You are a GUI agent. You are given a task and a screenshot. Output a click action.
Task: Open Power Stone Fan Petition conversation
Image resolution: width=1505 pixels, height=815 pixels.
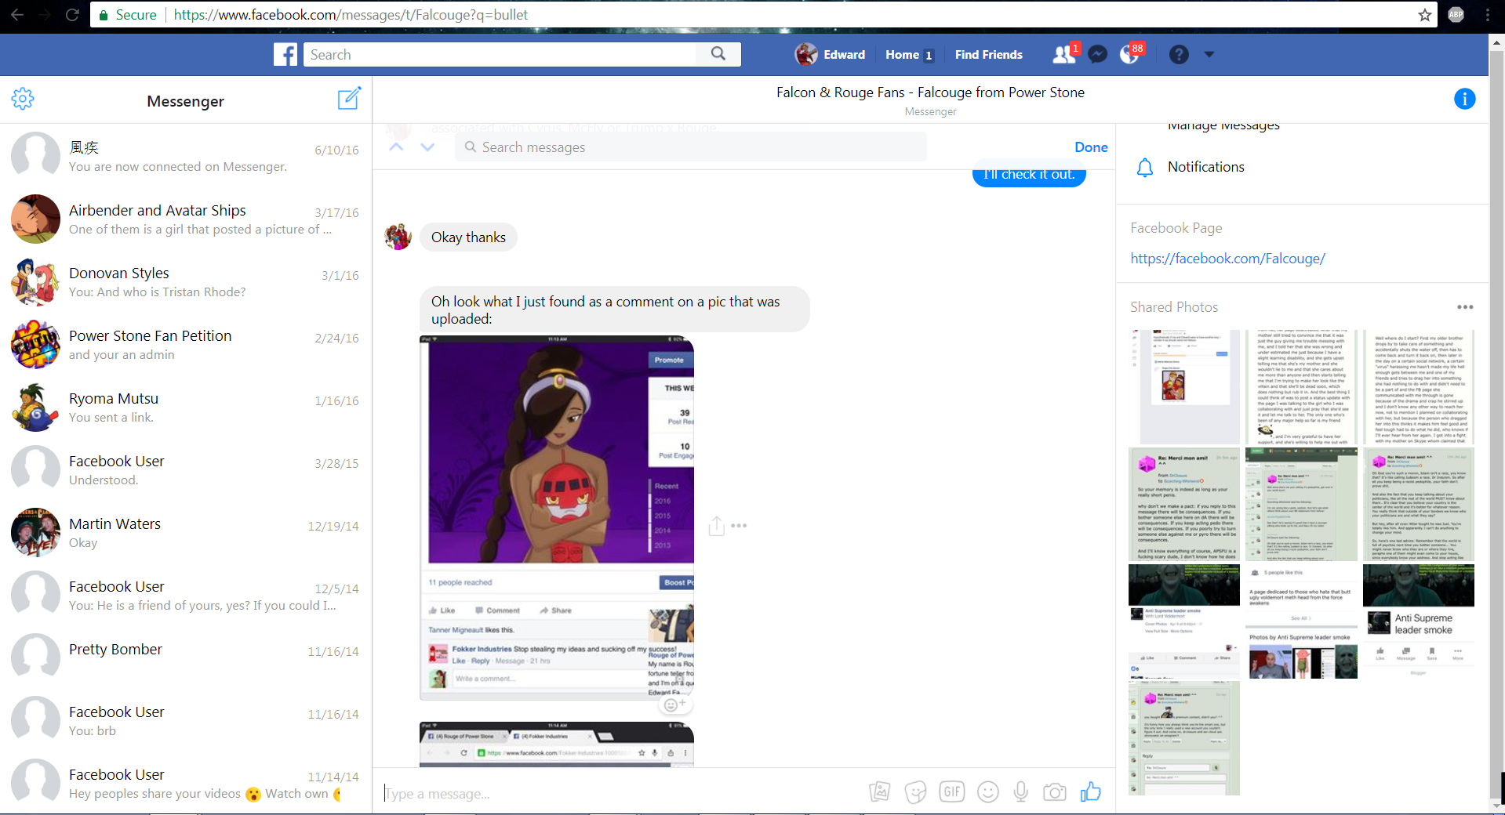(186, 343)
